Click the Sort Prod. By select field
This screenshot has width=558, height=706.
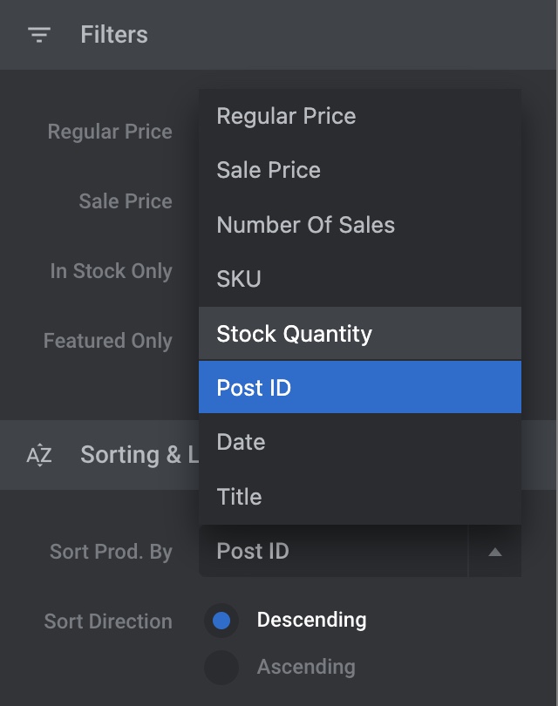333,552
